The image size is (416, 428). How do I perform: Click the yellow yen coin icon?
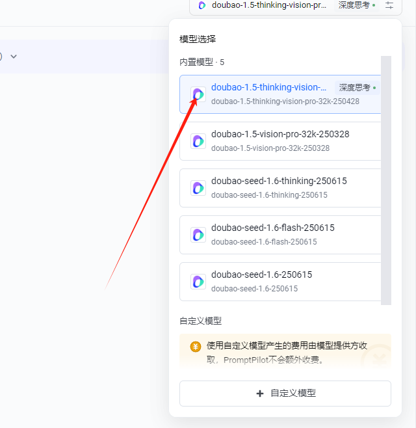(x=195, y=347)
